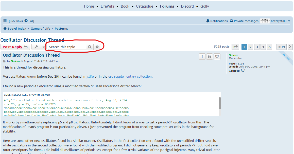Go to Board index
The image size is (294, 154).
point(15,29)
